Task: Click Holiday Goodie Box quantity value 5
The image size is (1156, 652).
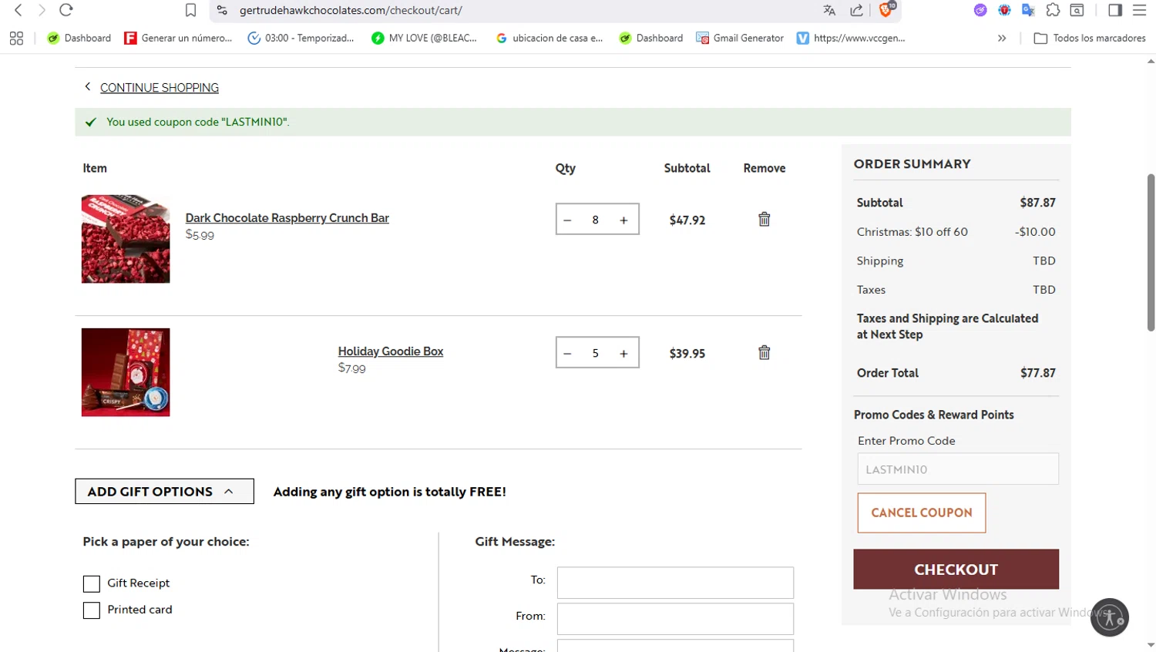Action: pos(595,353)
